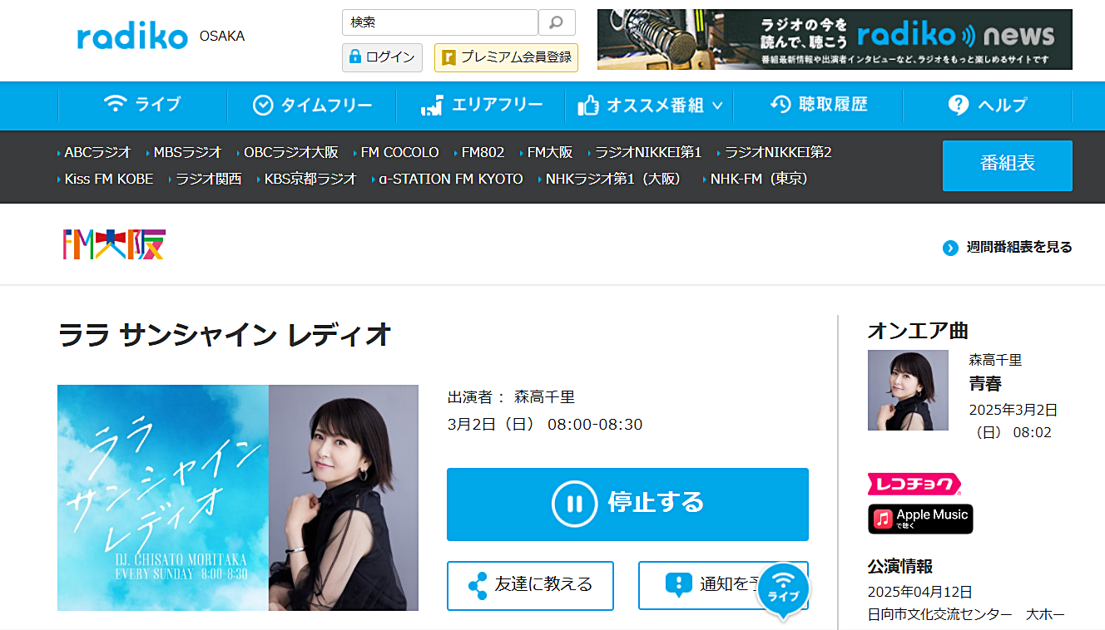Click the radiko logo

pos(132,37)
